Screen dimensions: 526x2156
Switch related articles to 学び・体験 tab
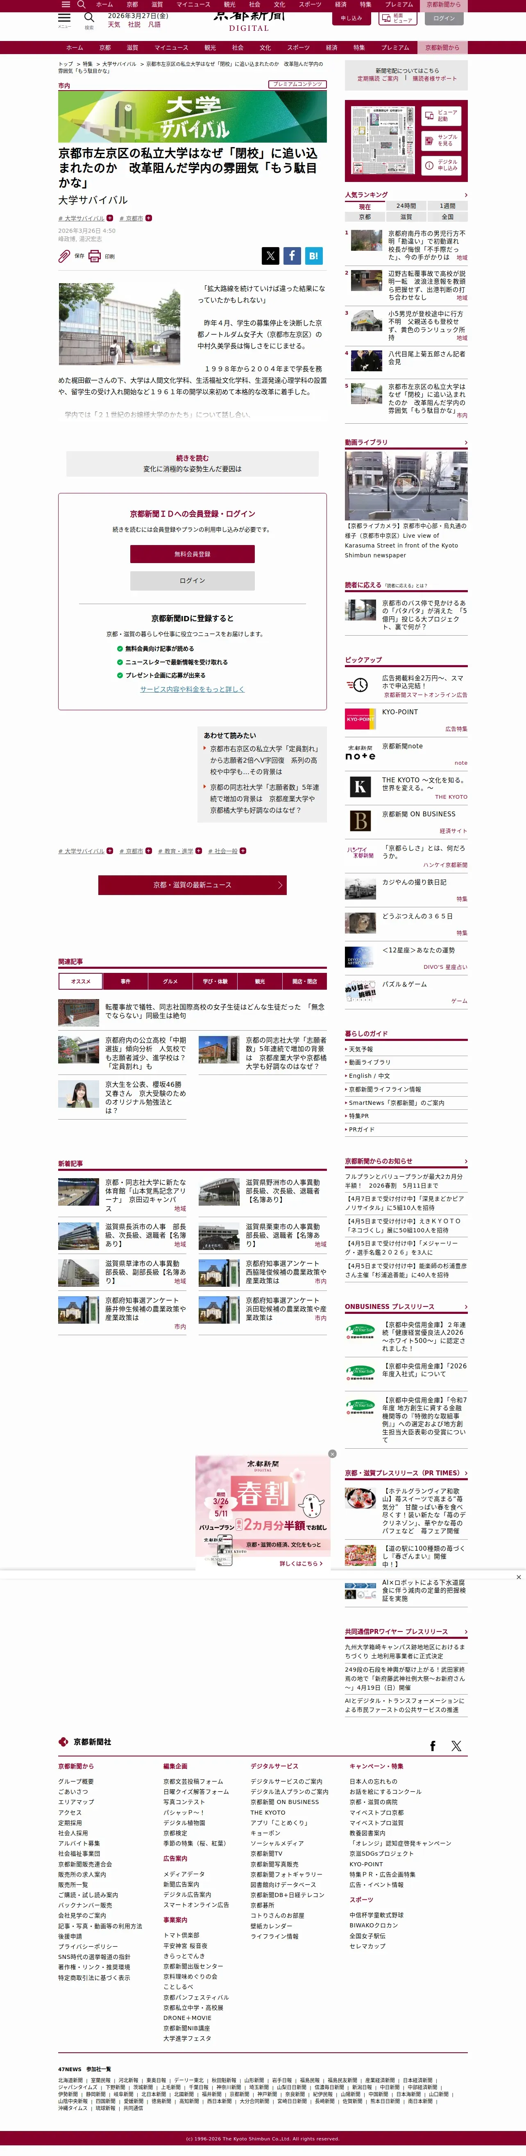(215, 982)
